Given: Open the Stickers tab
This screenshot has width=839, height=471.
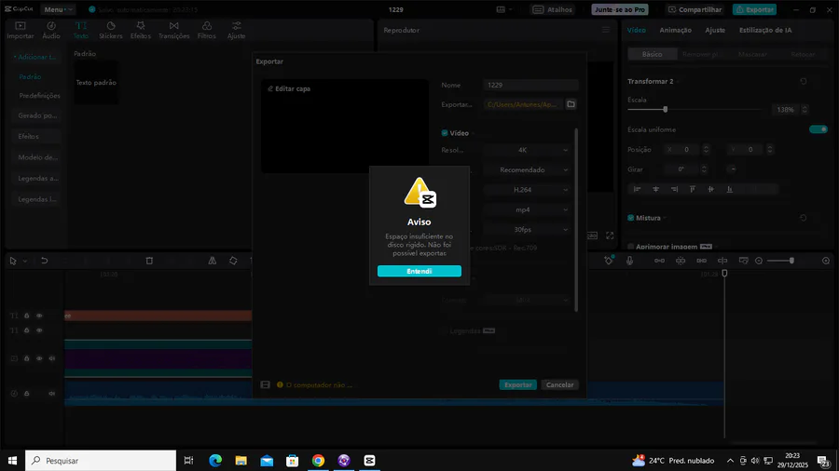Looking at the screenshot, I should coord(111,31).
